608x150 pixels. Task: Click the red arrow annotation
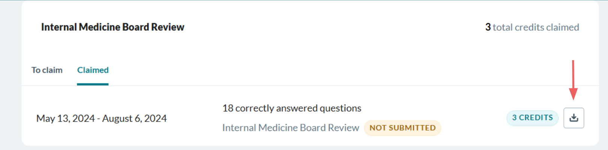click(573, 80)
